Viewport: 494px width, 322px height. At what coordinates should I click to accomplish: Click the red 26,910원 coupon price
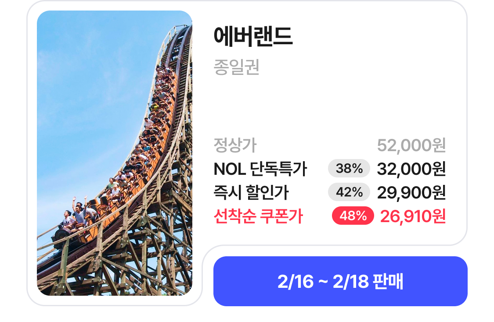pyautogui.click(x=413, y=216)
